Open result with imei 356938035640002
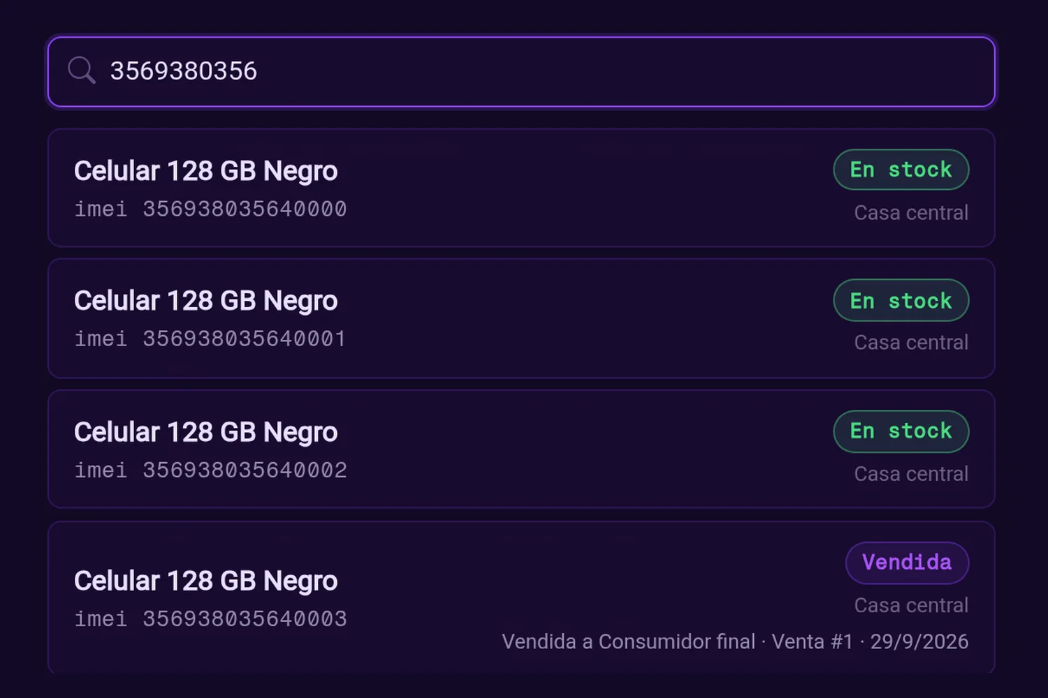This screenshot has height=698, width=1048. 521,449
